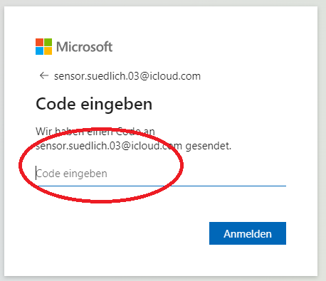Viewport: 326px width, 281px height.
Task: Focus the 'Code eingeben' input field
Action: [x=161, y=174]
